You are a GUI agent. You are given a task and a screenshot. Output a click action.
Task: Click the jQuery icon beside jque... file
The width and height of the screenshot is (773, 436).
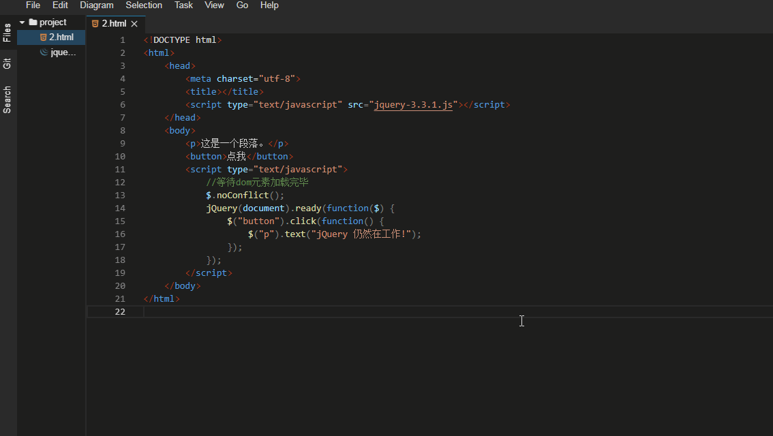[x=44, y=52]
